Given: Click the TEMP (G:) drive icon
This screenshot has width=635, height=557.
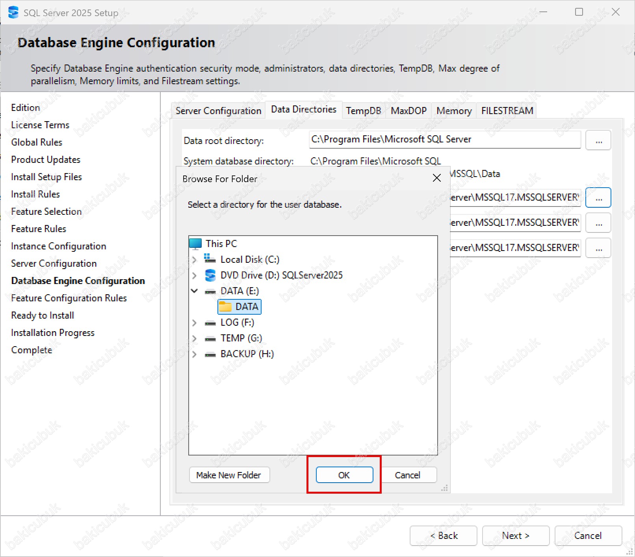Looking at the screenshot, I should (210, 338).
